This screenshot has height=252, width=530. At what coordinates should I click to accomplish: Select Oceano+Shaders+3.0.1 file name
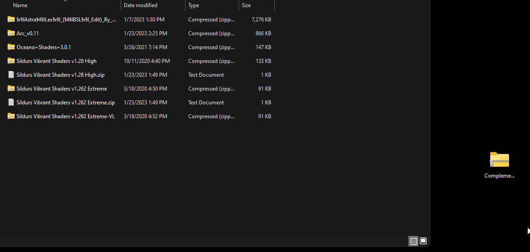(44, 47)
